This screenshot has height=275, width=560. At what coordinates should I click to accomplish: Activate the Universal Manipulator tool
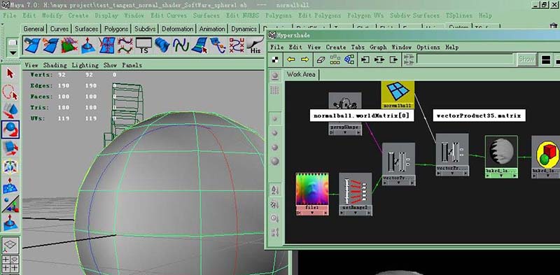tap(10, 167)
